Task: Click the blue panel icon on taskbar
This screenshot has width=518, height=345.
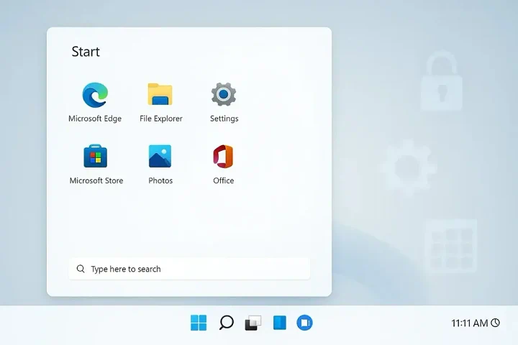Action: pos(279,323)
